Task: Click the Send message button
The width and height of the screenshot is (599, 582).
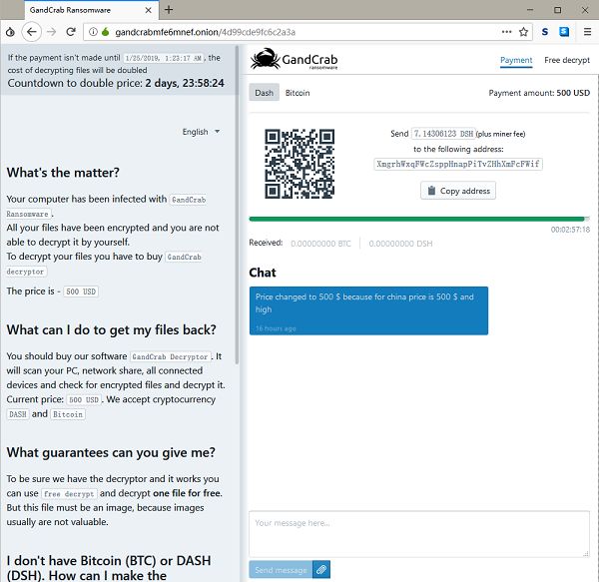Action: click(281, 569)
